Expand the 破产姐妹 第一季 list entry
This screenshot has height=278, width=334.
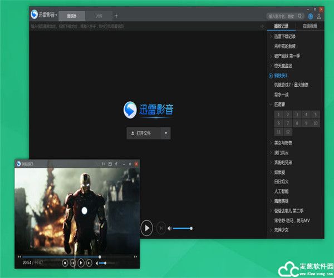(271, 56)
